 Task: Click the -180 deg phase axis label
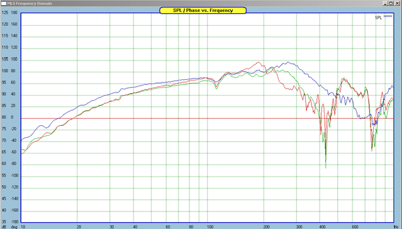pos(14,221)
